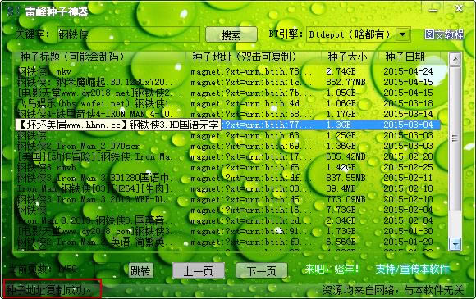The image size is (476, 299).
Task: Click the 837.55MB size cell
Action: 346,178
